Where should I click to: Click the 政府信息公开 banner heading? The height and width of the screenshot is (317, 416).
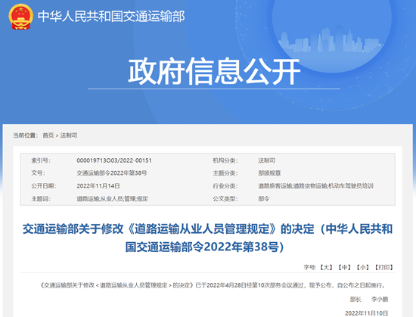(x=214, y=71)
